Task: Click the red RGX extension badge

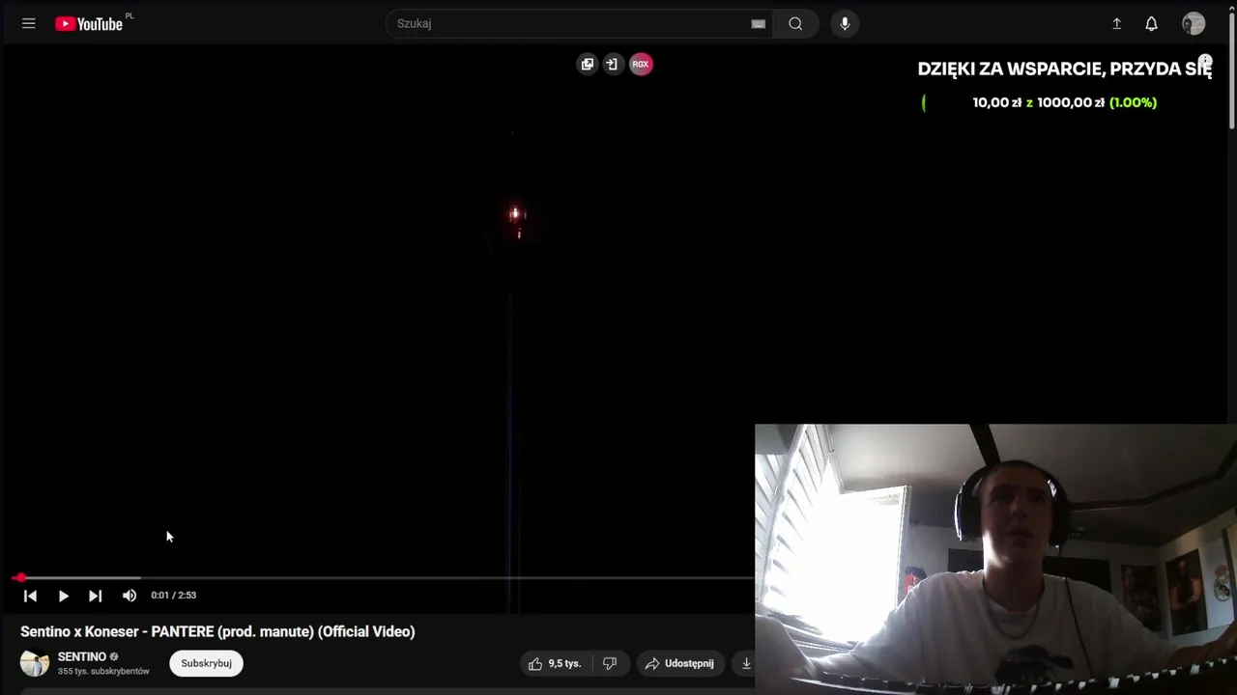Action: [641, 64]
